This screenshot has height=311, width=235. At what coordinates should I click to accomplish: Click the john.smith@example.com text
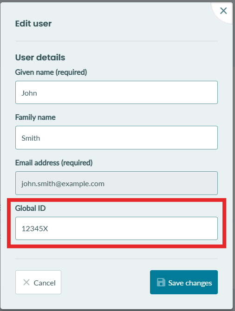point(63,184)
